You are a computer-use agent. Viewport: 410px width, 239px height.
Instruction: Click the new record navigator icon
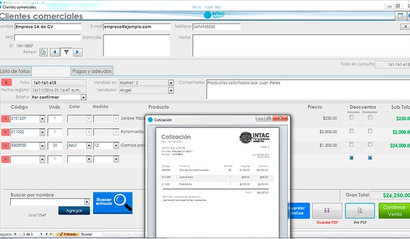pos(51,234)
